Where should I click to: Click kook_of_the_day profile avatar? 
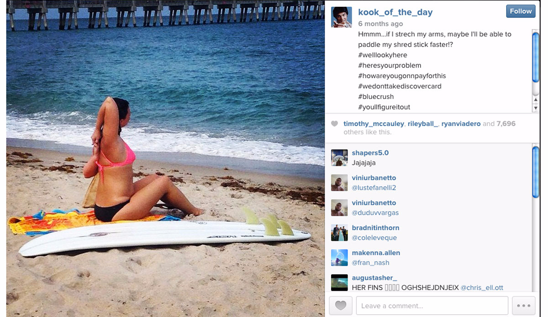coord(342,17)
